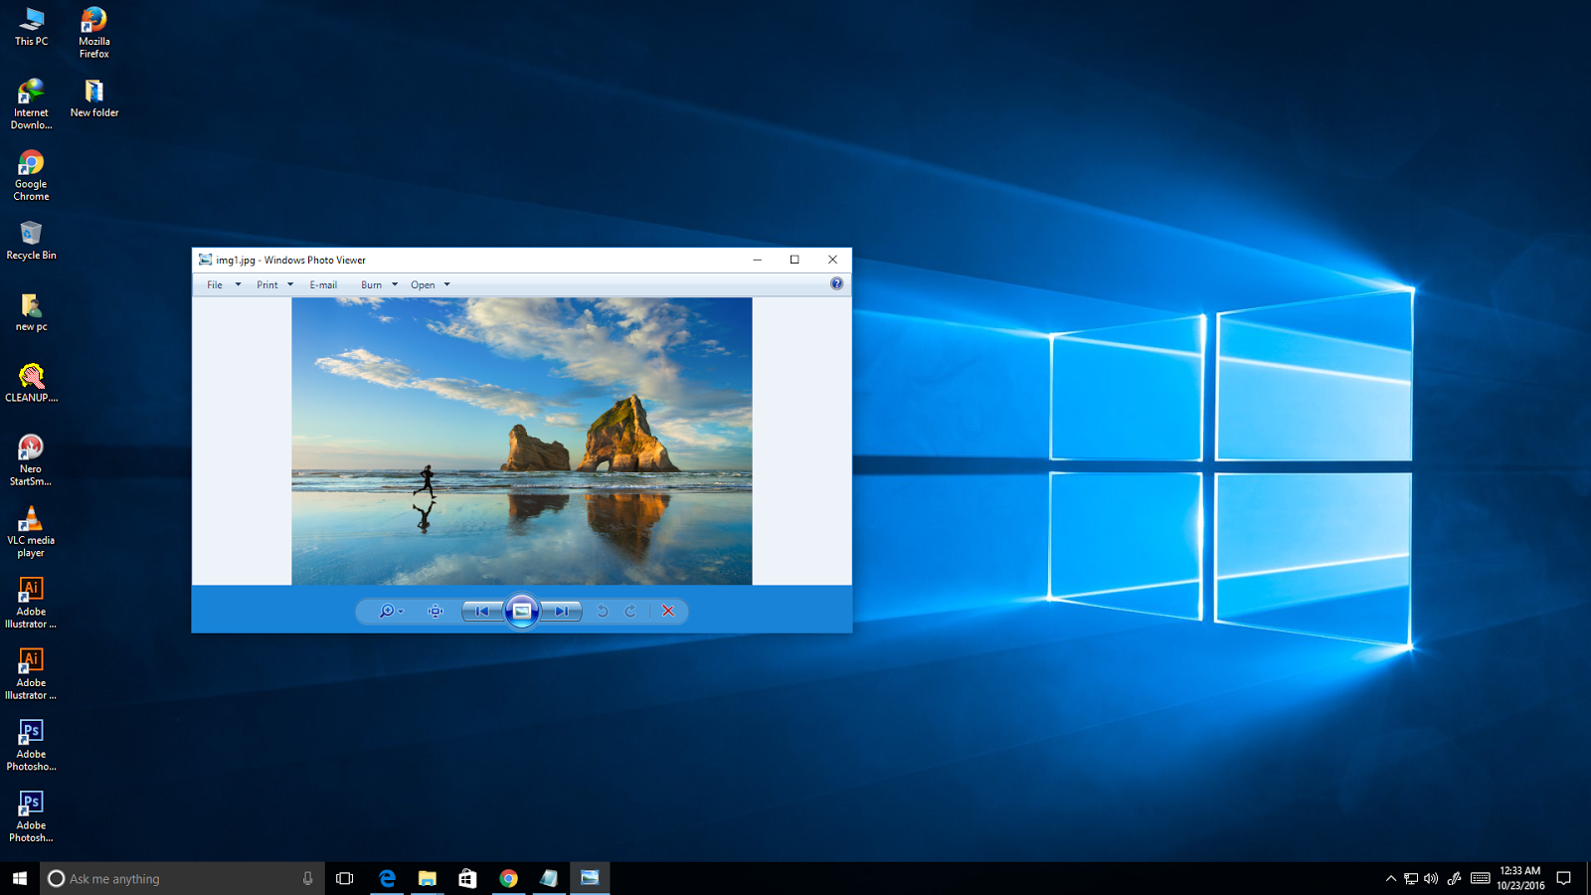
Task: Minimize the Windows Photo Viewer window
Action: (758, 260)
